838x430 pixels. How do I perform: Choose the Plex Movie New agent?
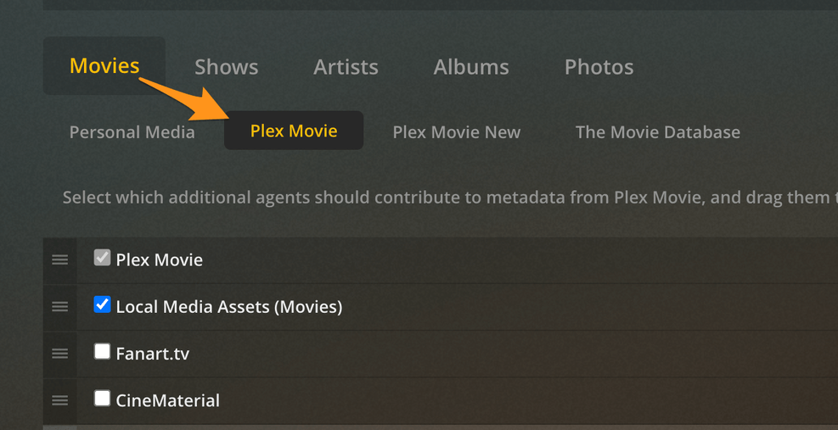(456, 132)
